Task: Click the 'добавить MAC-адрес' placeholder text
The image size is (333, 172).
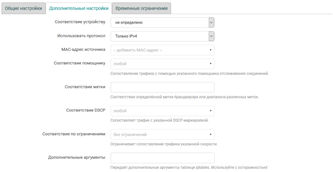Action: coord(138,50)
